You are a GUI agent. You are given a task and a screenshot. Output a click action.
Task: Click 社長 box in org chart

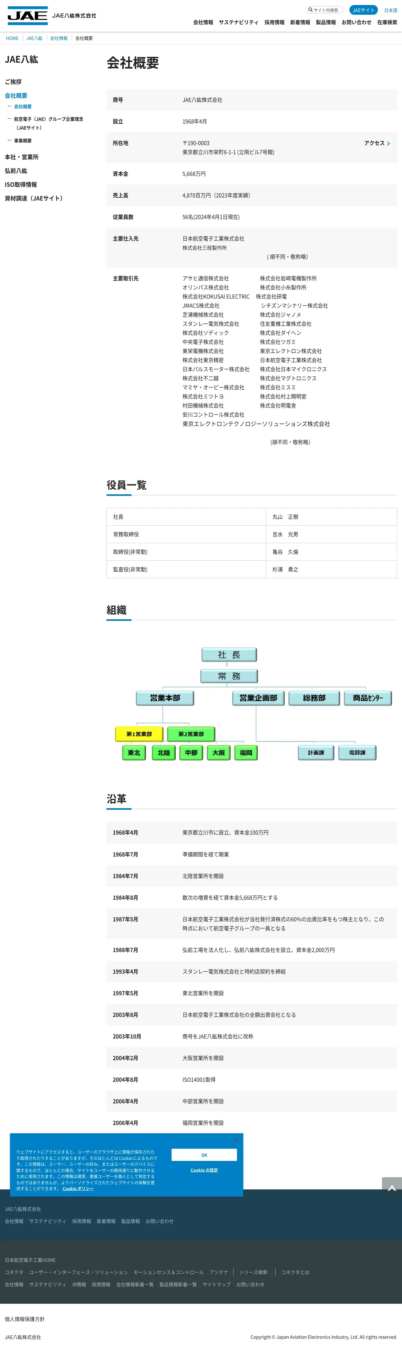[x=229, y=655]
